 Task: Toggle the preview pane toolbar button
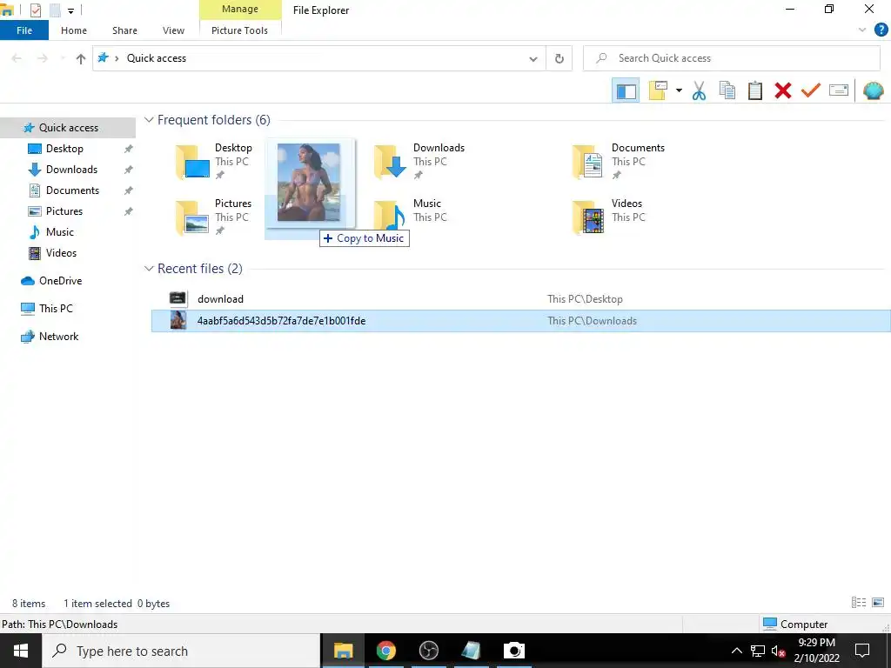626,90
